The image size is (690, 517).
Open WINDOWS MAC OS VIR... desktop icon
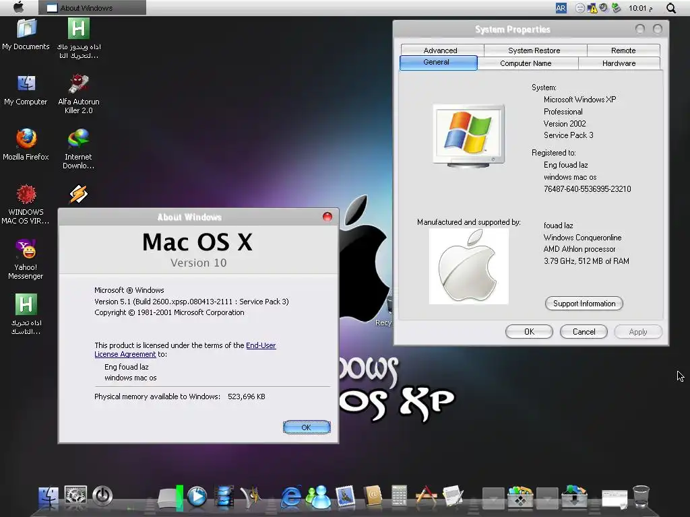click(x=26, y=205)
